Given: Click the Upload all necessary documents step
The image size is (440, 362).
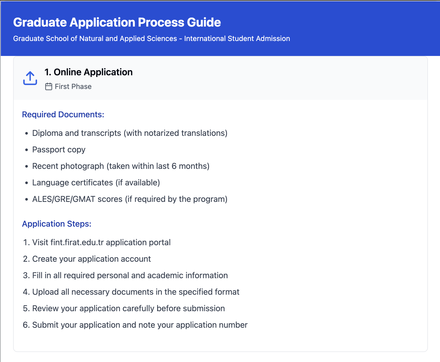Looking at the screenshot, I should click(136, 292).
